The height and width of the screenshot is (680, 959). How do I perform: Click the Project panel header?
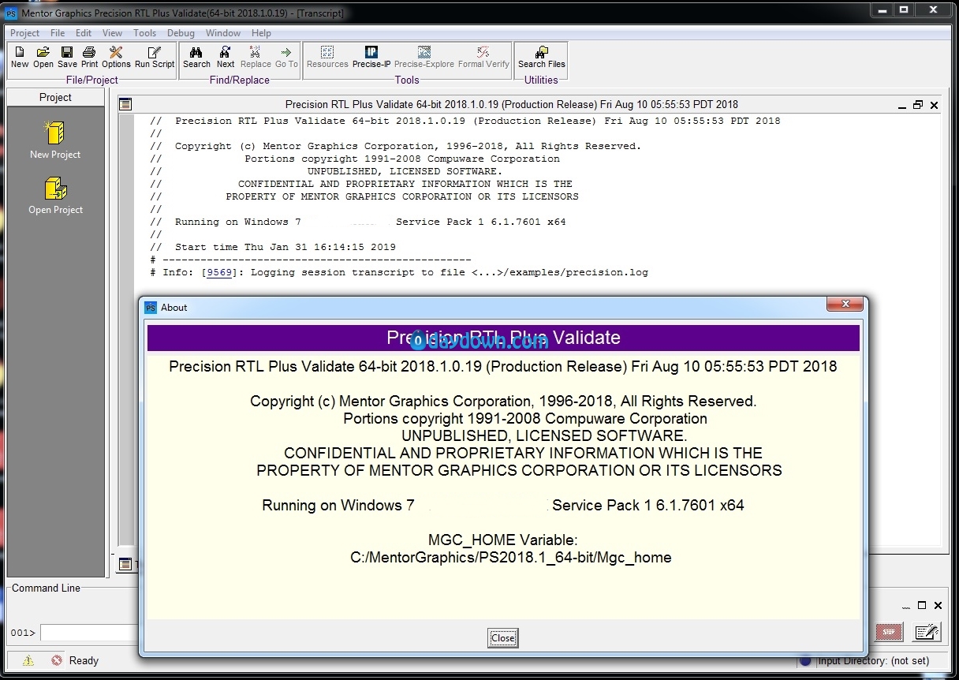[55, 97]
